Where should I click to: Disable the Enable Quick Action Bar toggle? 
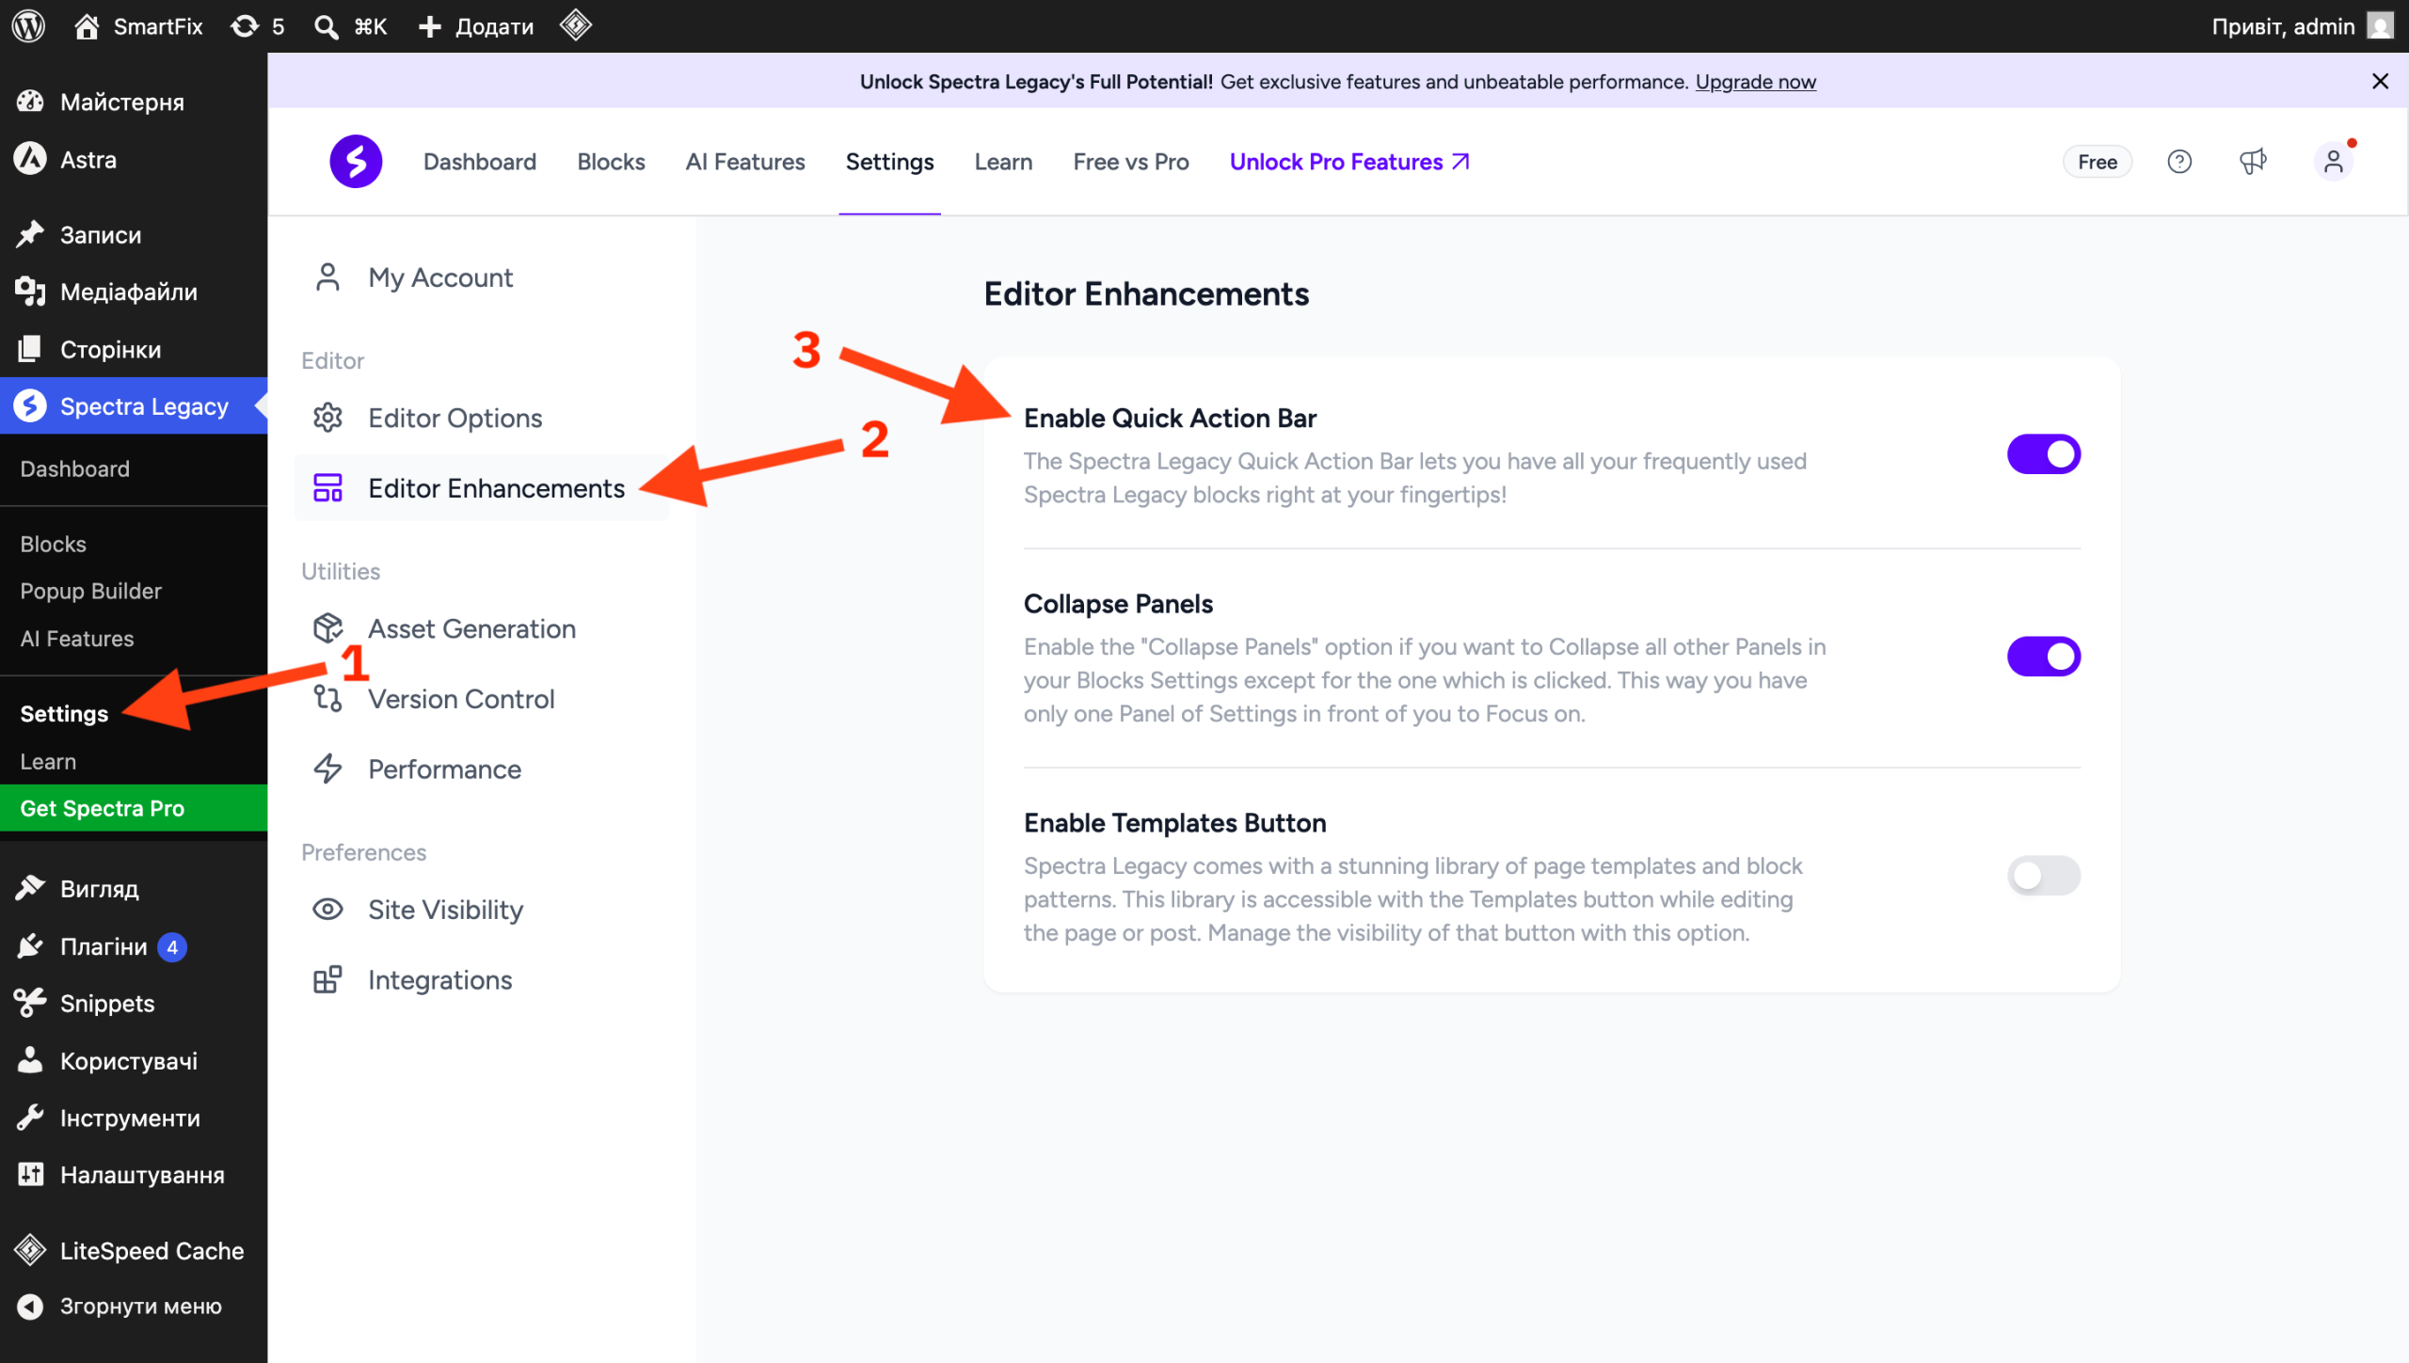pos(2044,454)
